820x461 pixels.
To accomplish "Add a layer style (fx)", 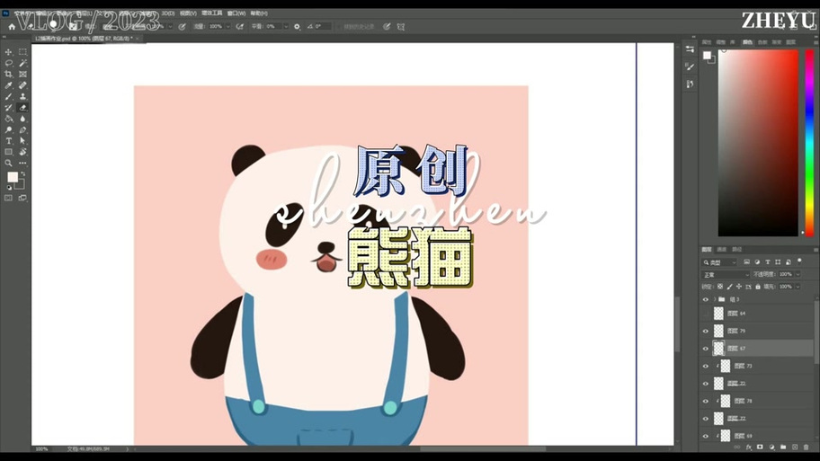I will coord(748,448).
